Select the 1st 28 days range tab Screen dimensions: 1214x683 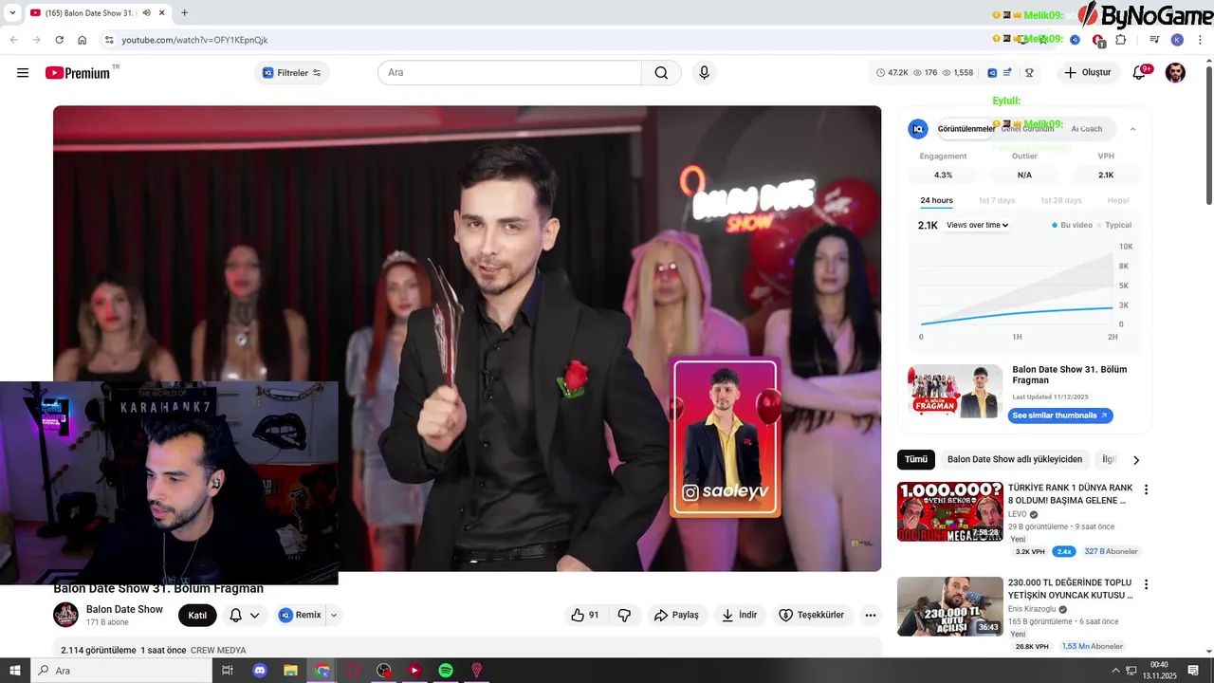[x=1060, y=200]
